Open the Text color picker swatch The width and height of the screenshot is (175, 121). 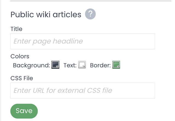82,65
